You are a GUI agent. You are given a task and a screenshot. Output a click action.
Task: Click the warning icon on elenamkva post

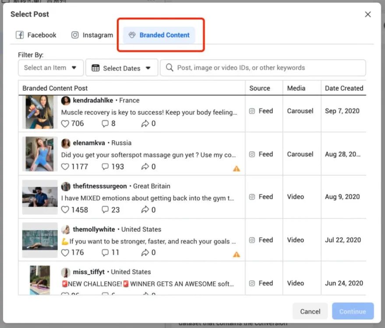pos(237,169)
